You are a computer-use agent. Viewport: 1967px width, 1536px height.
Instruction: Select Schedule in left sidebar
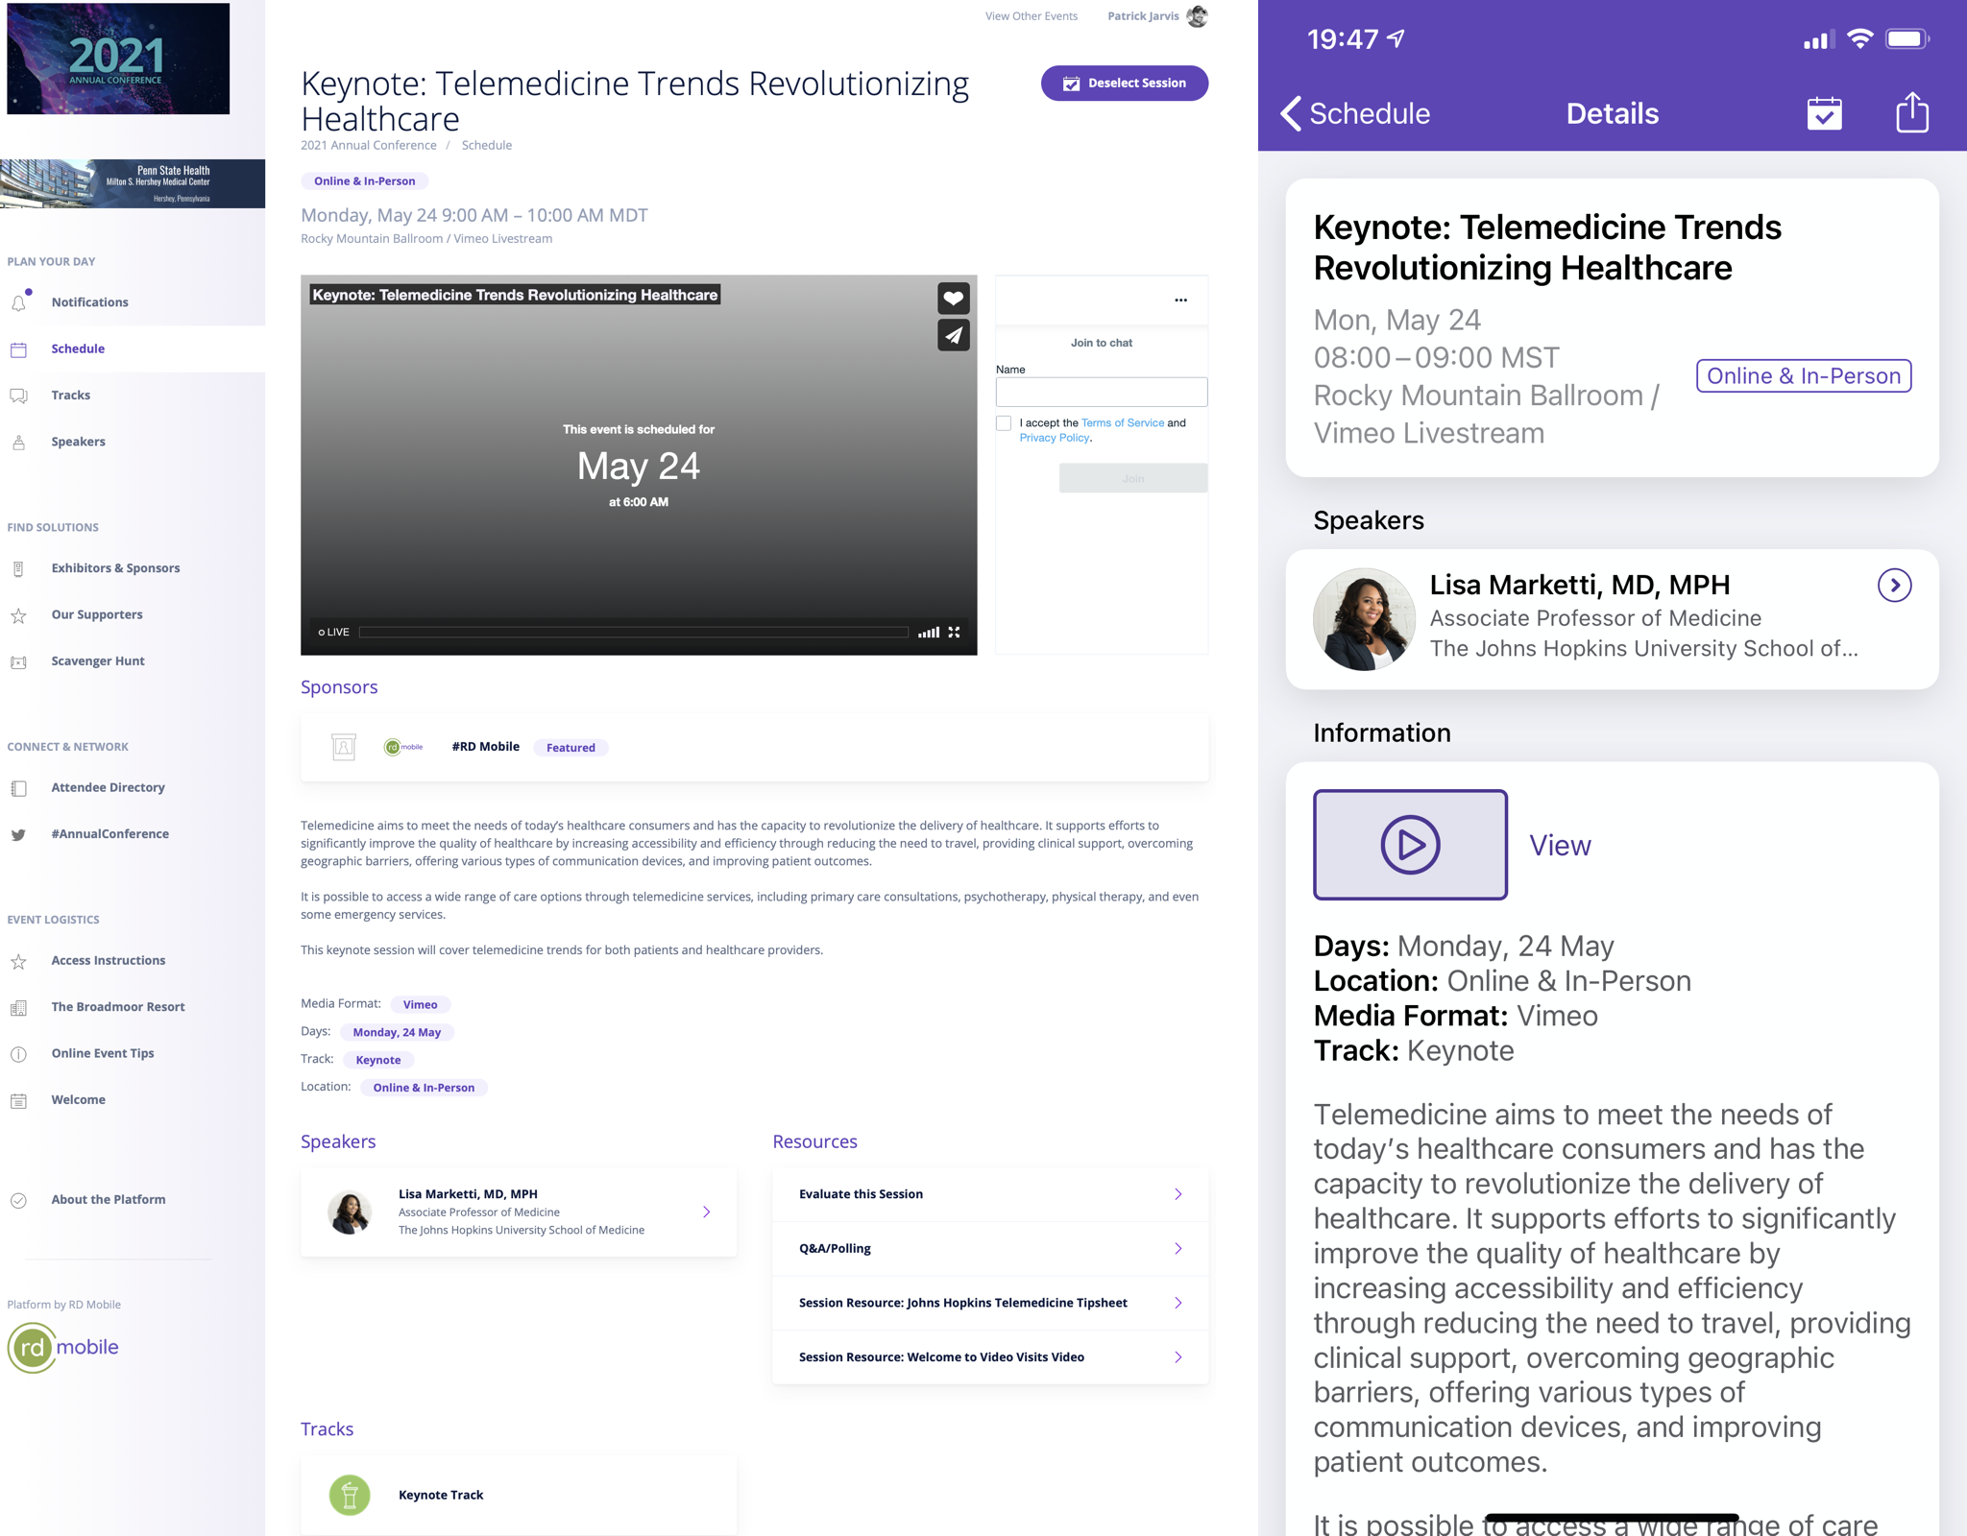coord(133,348)
